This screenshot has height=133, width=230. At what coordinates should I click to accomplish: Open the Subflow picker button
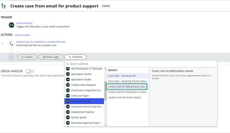click(76, 57)
